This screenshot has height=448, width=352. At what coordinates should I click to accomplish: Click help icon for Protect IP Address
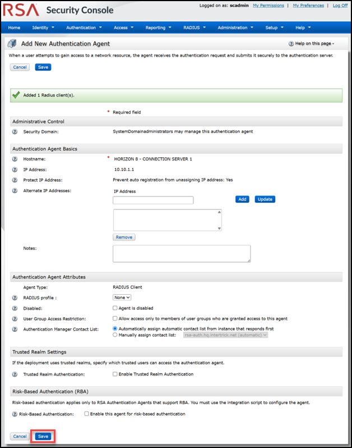tap(15, 180)
